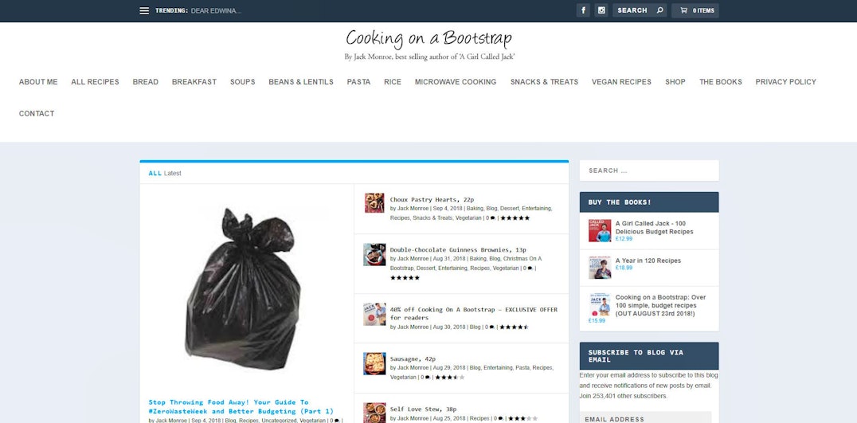Click Pasta category under Sausagne post
The height and width of the screenshot is (423, 857).
(x=522, y=368)
